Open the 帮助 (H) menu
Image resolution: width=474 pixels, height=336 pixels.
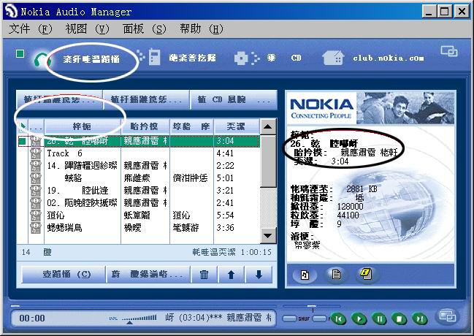[x=202, y=29]
